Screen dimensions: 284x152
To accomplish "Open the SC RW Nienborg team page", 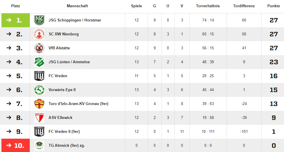I will (63, 34).
